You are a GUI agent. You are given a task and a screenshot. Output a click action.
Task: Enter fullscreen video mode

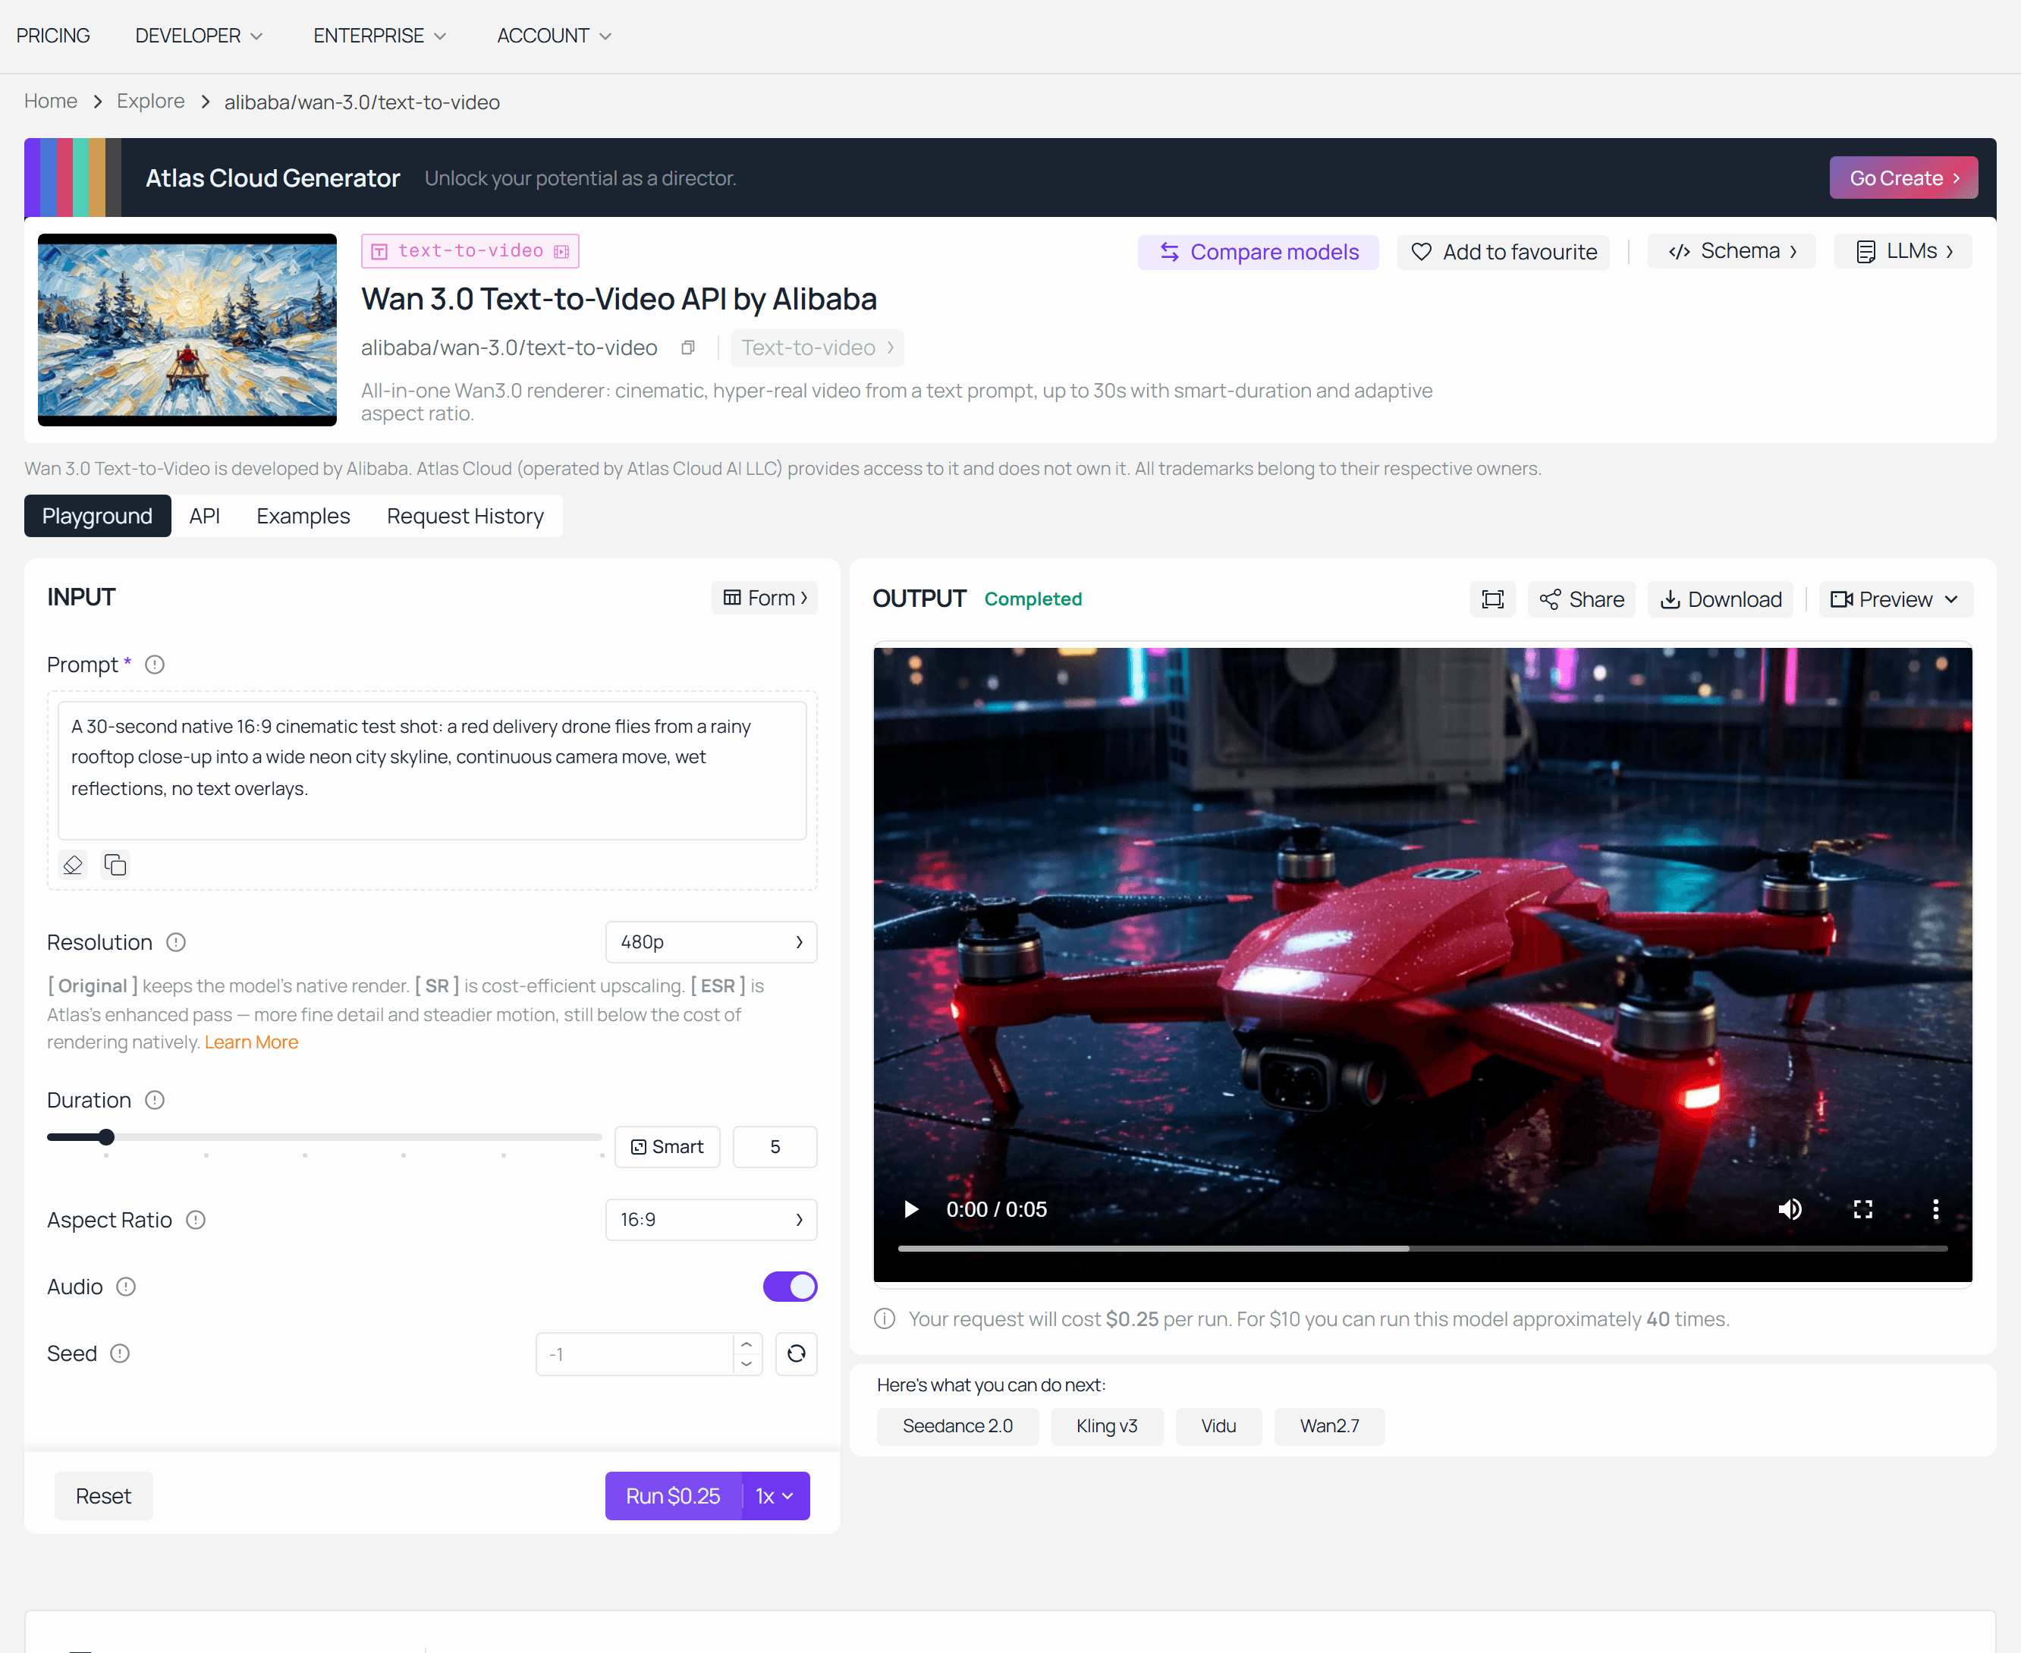click(1863, 1209)
